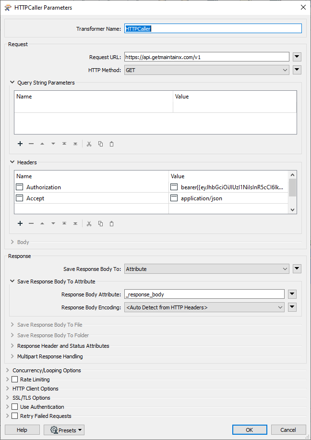Move query string parameter to top

pyautogui.click(x=64, y=144)
